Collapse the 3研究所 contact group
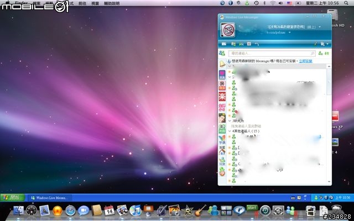The width and height of the screenshot is (354, 221). [x=230, y=121]
